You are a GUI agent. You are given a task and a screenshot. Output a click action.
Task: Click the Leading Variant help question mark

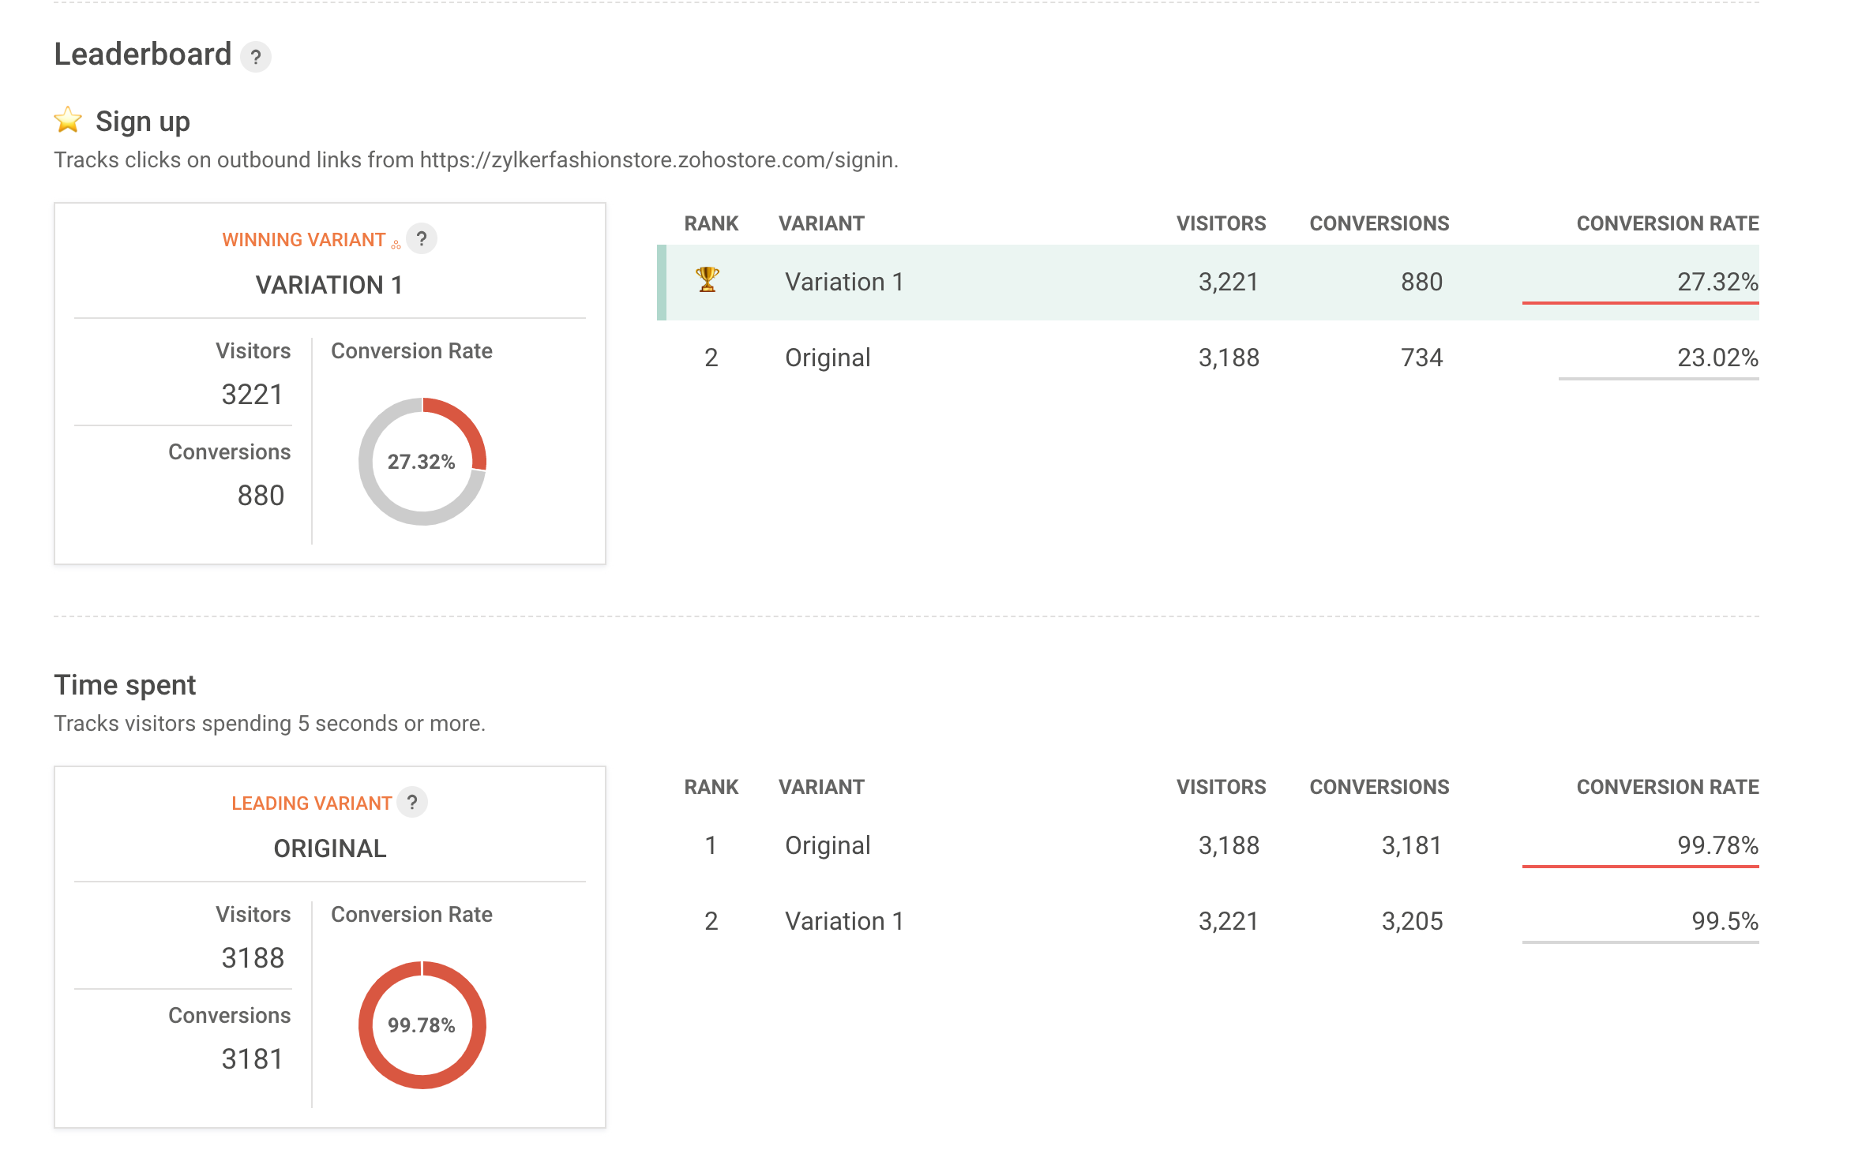(x=412, y=802)
